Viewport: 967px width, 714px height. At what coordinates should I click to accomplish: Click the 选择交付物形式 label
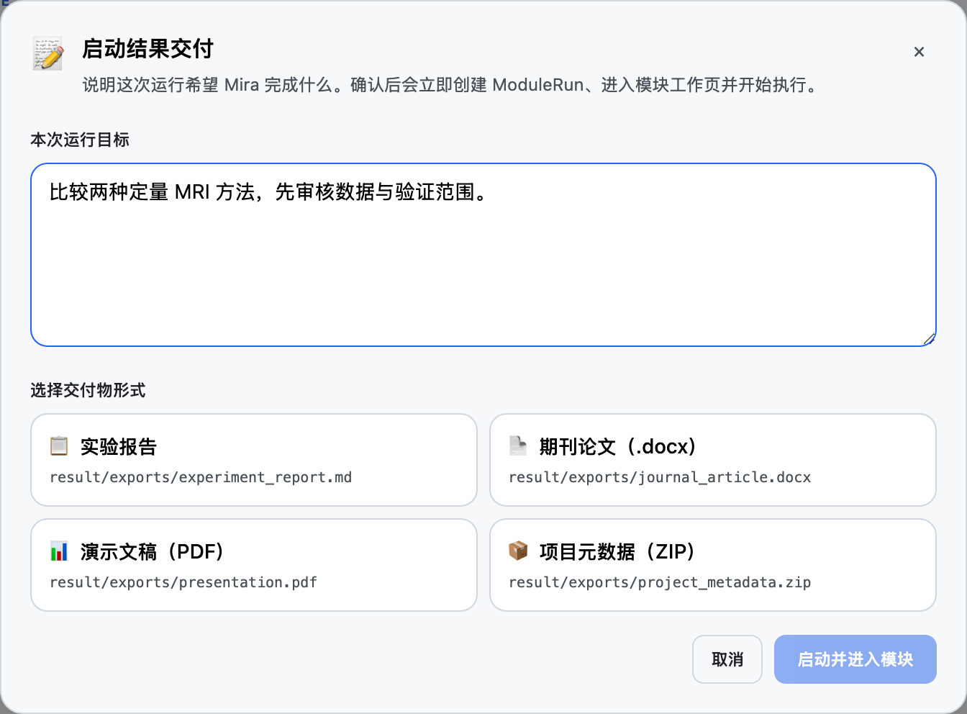tap(88, 390)
